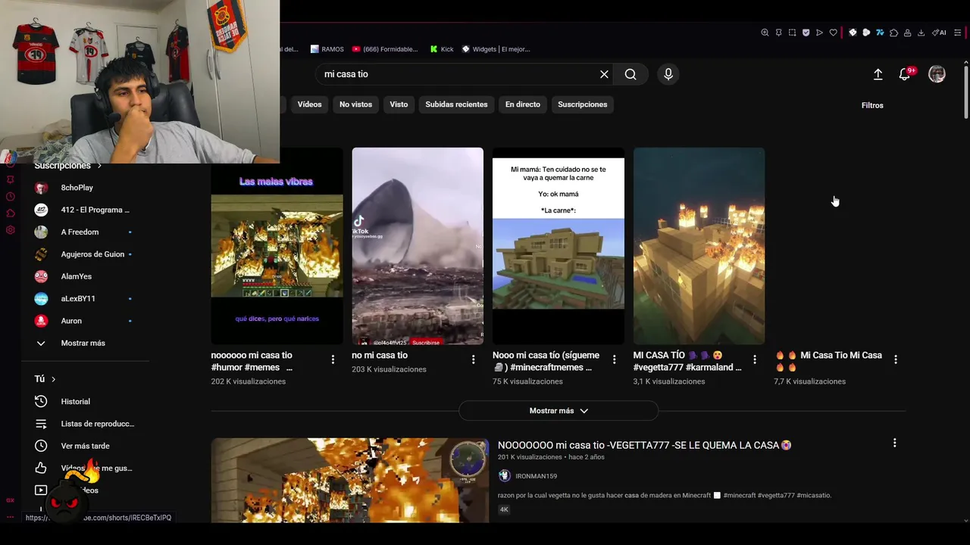970x545 pixels.
Task: Open YouTube notifications bell
Action: pyautogui.click(x=904, y=74)
